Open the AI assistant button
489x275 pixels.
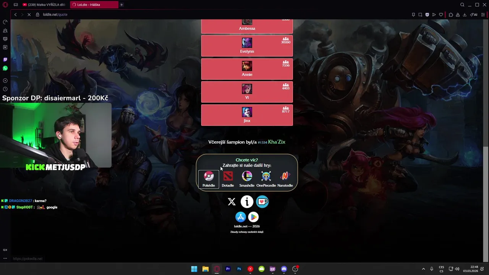pos(474,15)
